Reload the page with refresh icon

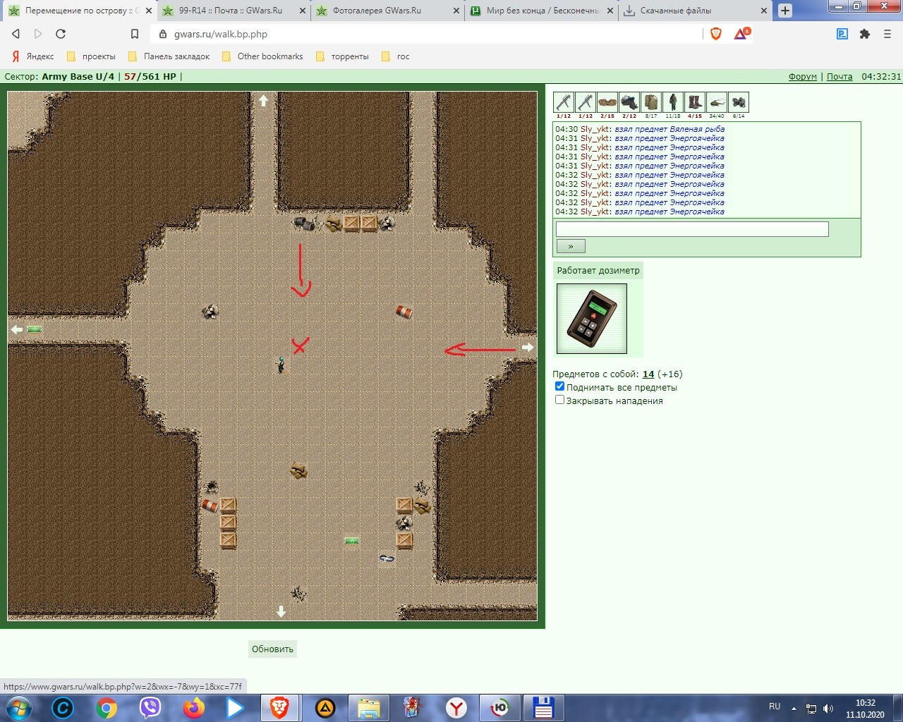pyautogui.click(x=61, y=34)
